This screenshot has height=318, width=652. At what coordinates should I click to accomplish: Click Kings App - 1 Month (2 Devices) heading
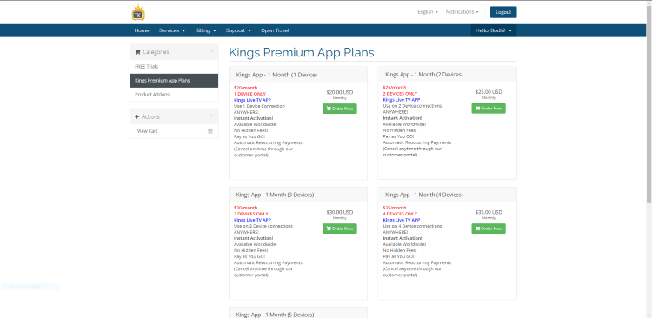(424, 75)
